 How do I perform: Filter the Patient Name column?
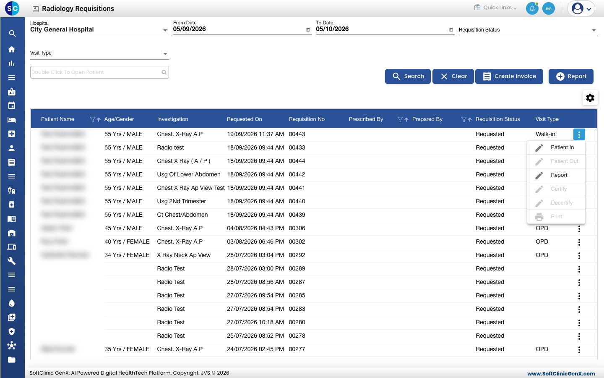[x=93, y=119]
